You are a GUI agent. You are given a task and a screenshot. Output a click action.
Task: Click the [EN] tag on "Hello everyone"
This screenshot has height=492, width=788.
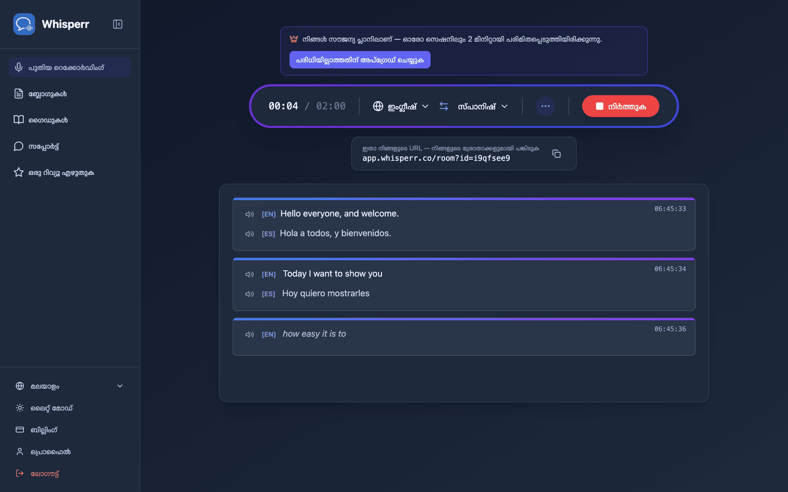(268, 214)
